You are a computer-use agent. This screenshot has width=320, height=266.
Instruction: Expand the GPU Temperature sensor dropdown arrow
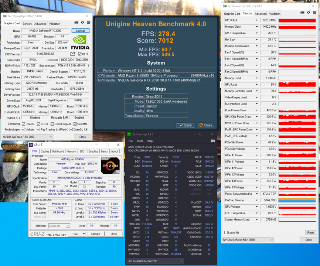(257, 33)
